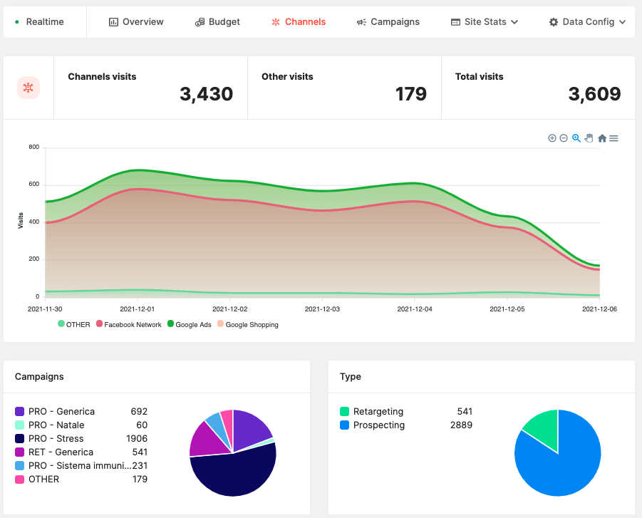
Task: Click the zoom out icon on the chart toolbar
Action: point(563,138)
